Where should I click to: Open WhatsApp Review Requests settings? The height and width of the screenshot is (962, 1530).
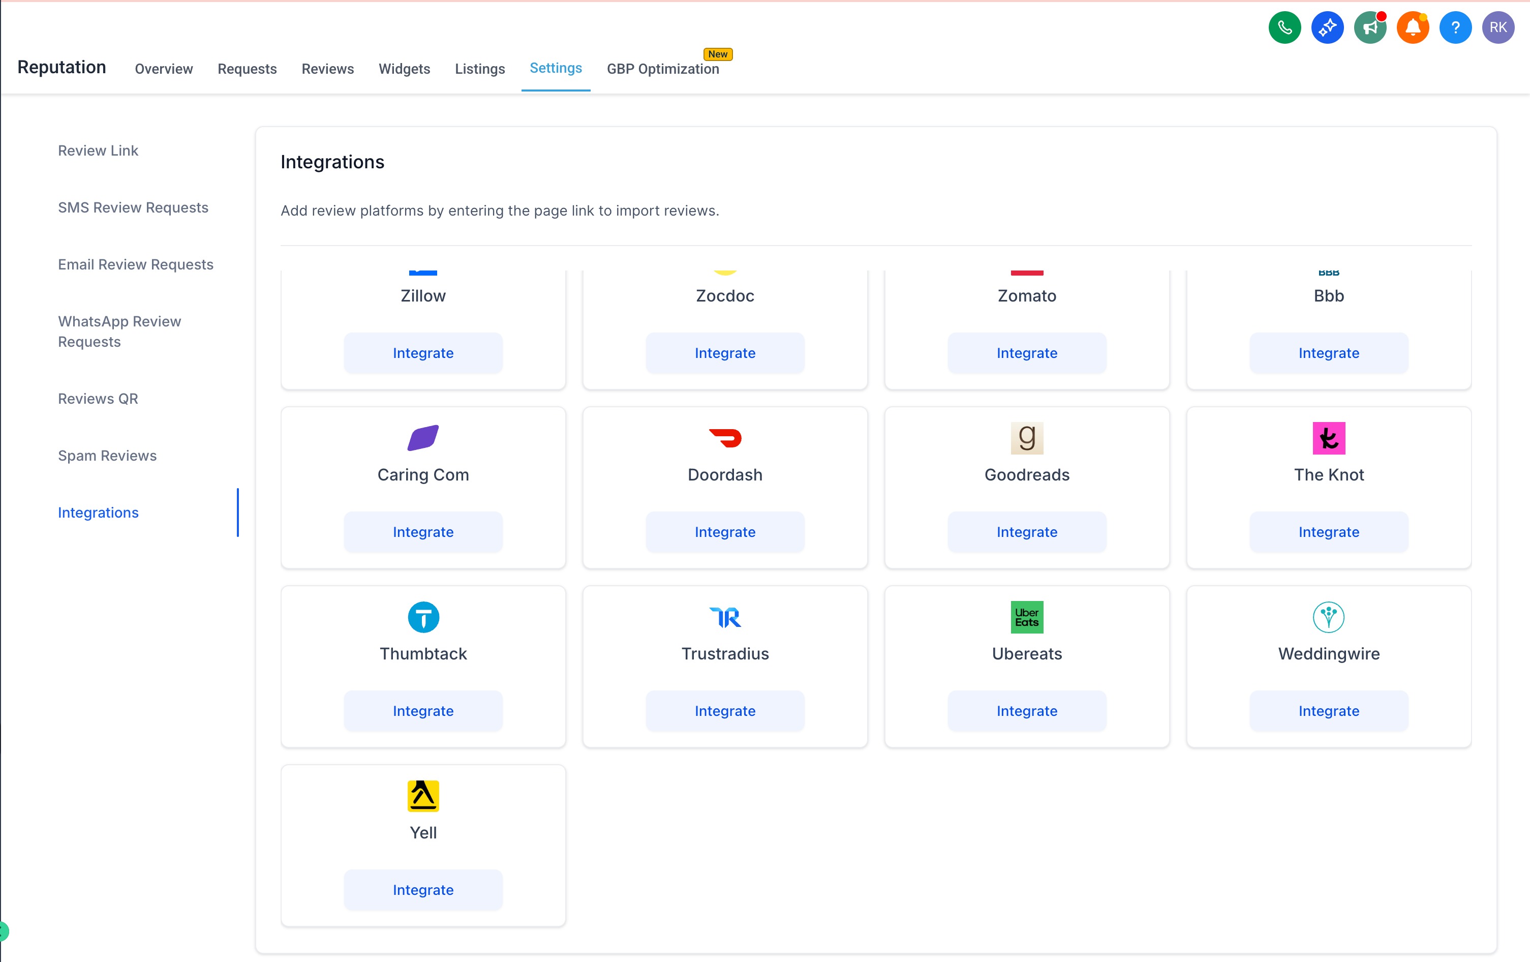click(119, 331)
